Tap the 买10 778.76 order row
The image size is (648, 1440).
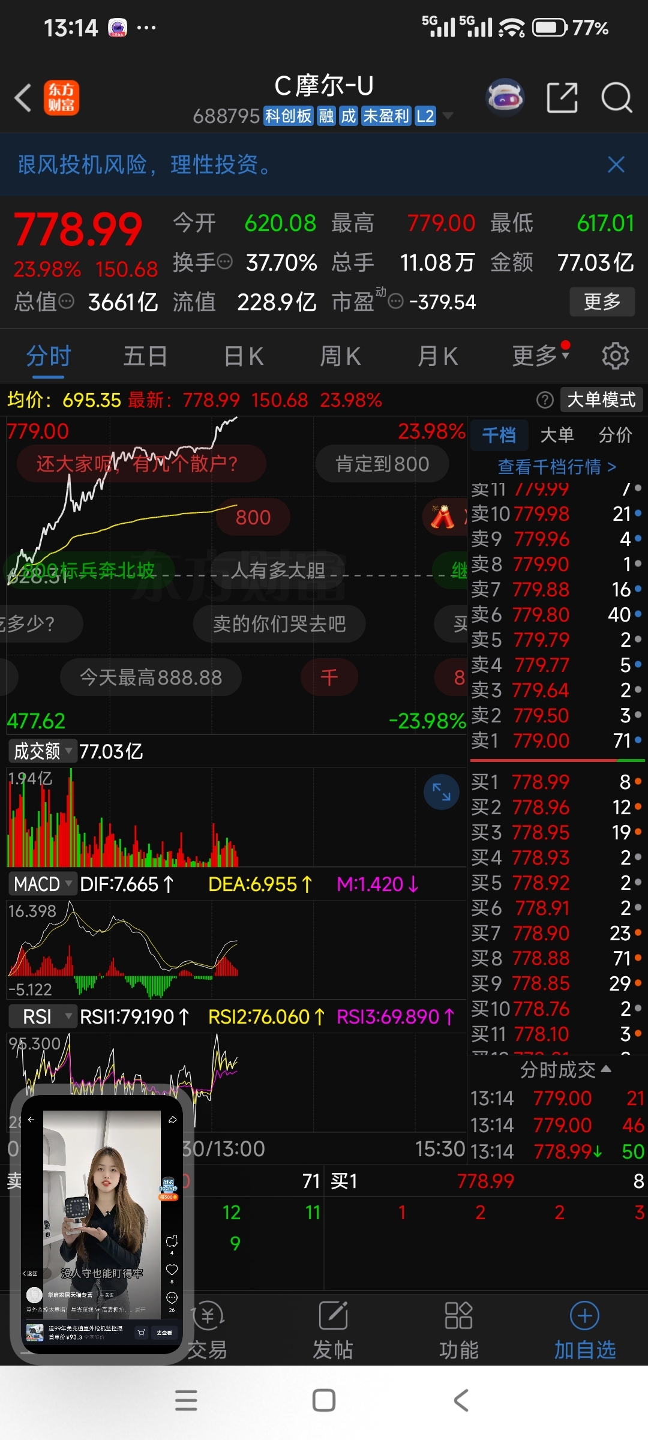[557, 1009]
